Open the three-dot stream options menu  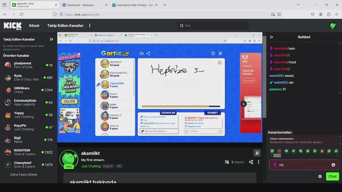(258, 162)
